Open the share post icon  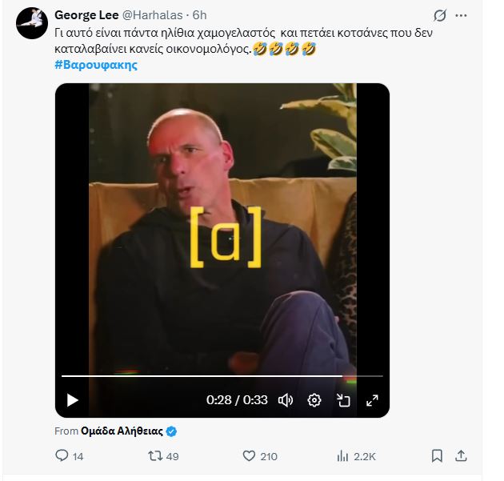coord(461,455)
